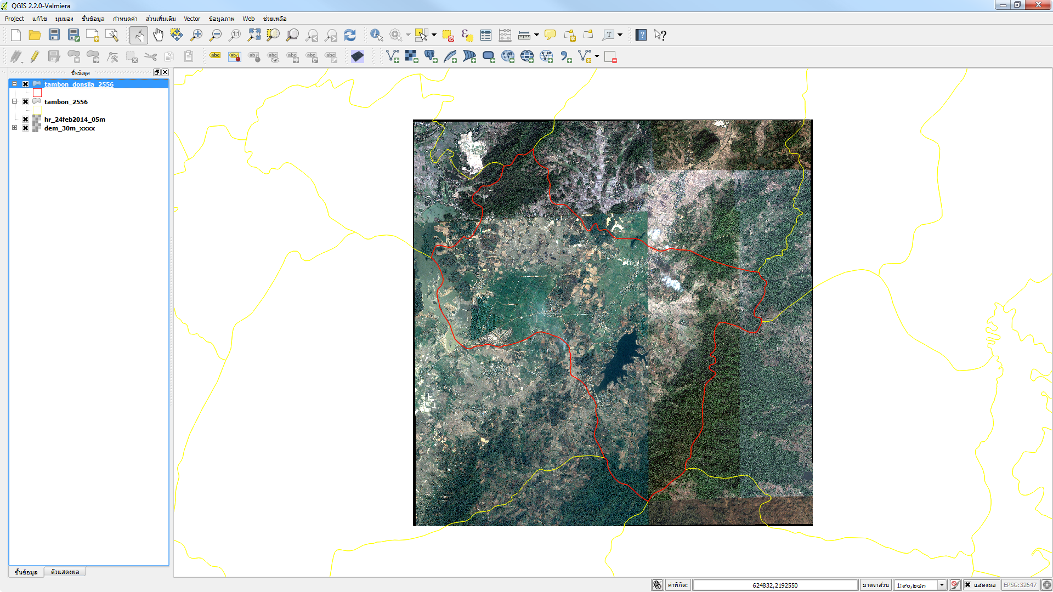Select features using an expression

pyautogui.click(x=467, y=35)
